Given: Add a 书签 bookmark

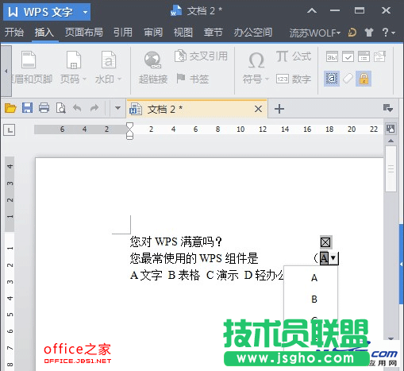Looking at the screenshot, I should click(193, 79).
